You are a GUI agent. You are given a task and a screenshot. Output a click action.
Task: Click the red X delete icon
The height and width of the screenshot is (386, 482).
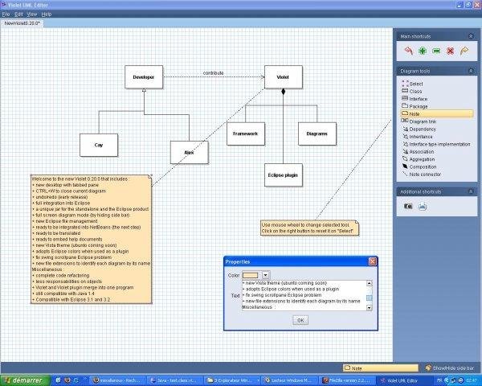tap(450, 51)
